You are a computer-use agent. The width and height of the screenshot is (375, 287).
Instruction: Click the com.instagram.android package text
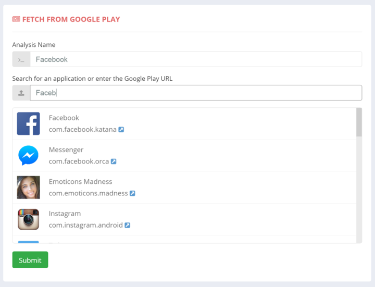pos(85,226)
